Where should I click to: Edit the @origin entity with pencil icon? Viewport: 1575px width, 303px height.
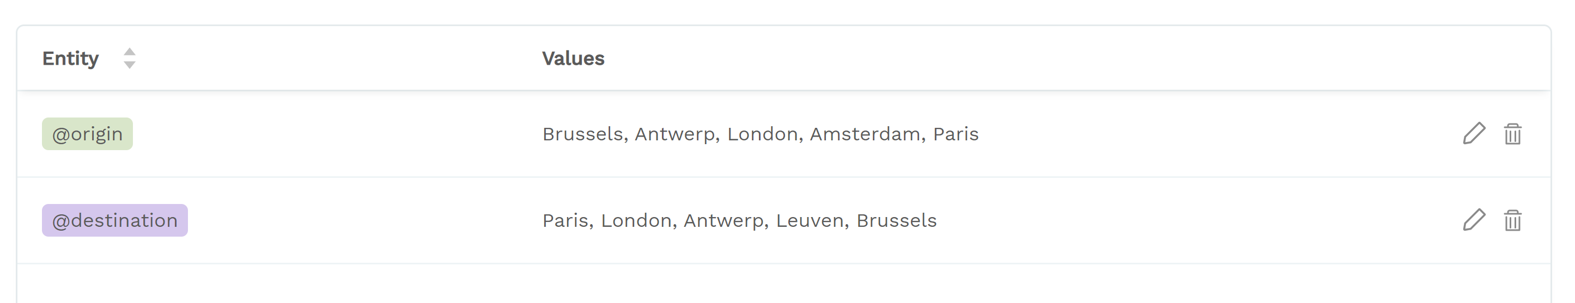[x=1474, y=133]
